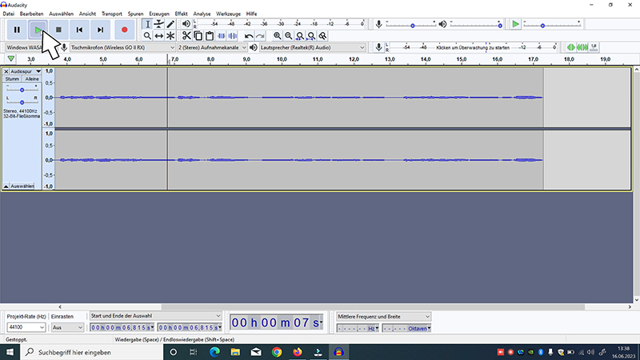Select the Envelope tool
The image size is (640, 360).
pyautogui.click(x=158, y=25)
